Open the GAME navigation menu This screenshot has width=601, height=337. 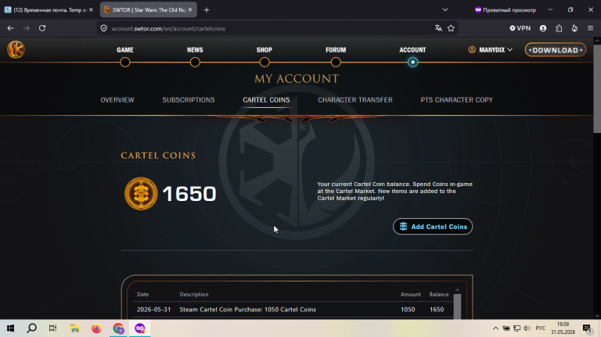pos(125,50)
